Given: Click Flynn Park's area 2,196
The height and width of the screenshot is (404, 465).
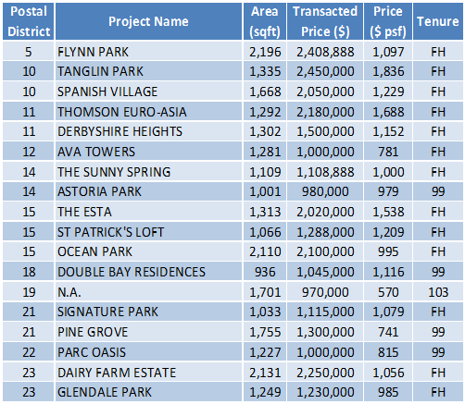Looking at the screenshot, I should coord(265,52).
